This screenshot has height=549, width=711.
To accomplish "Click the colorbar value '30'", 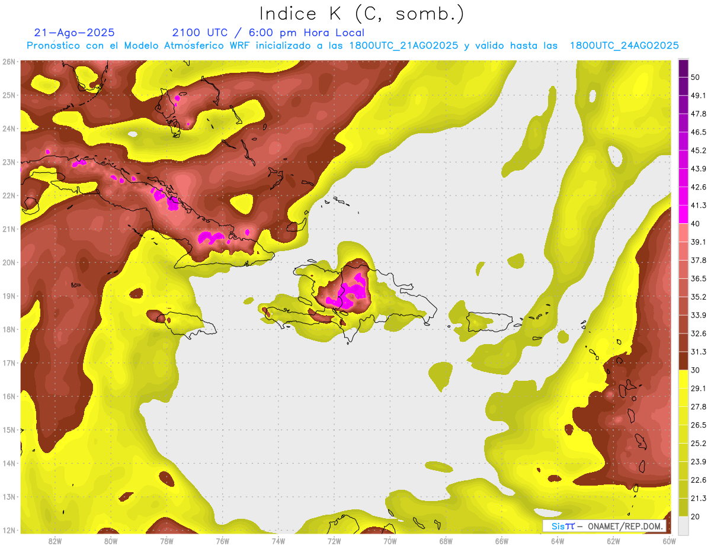I will 696,370.
